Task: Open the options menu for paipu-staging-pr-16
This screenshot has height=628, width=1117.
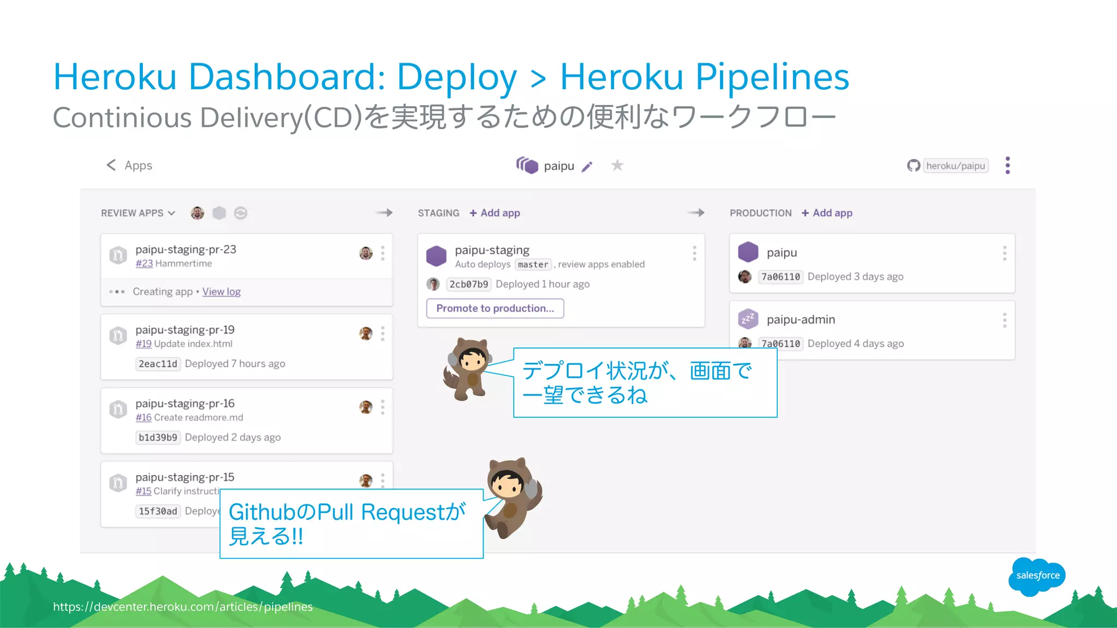Action: [383, 407]
